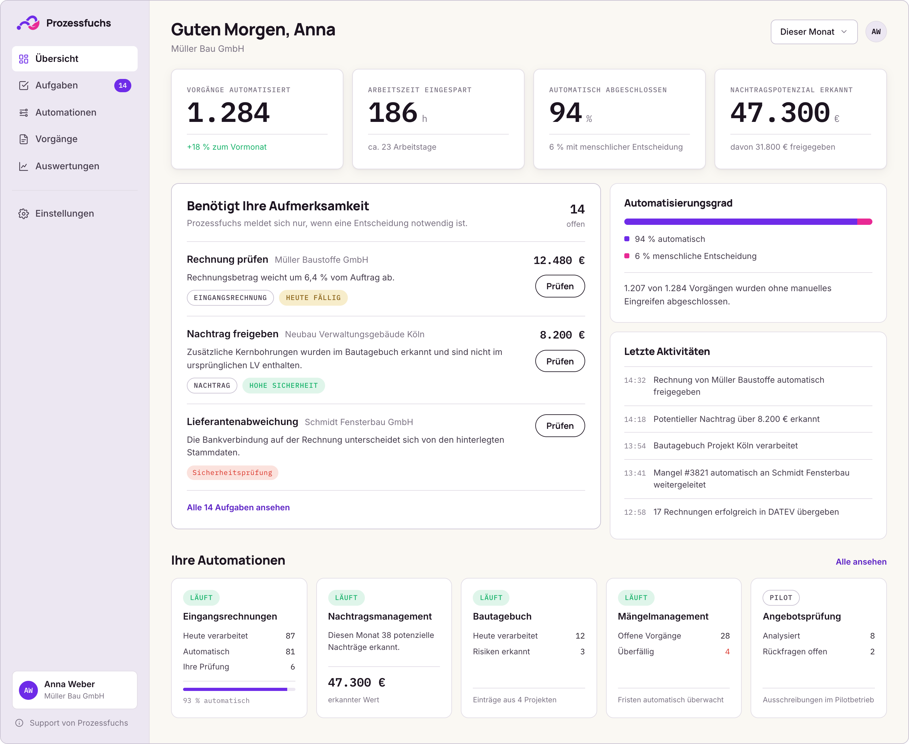909x744 pixels.
Task: Click the Aufgaben checkbox icon
Action: pos(24,85)
